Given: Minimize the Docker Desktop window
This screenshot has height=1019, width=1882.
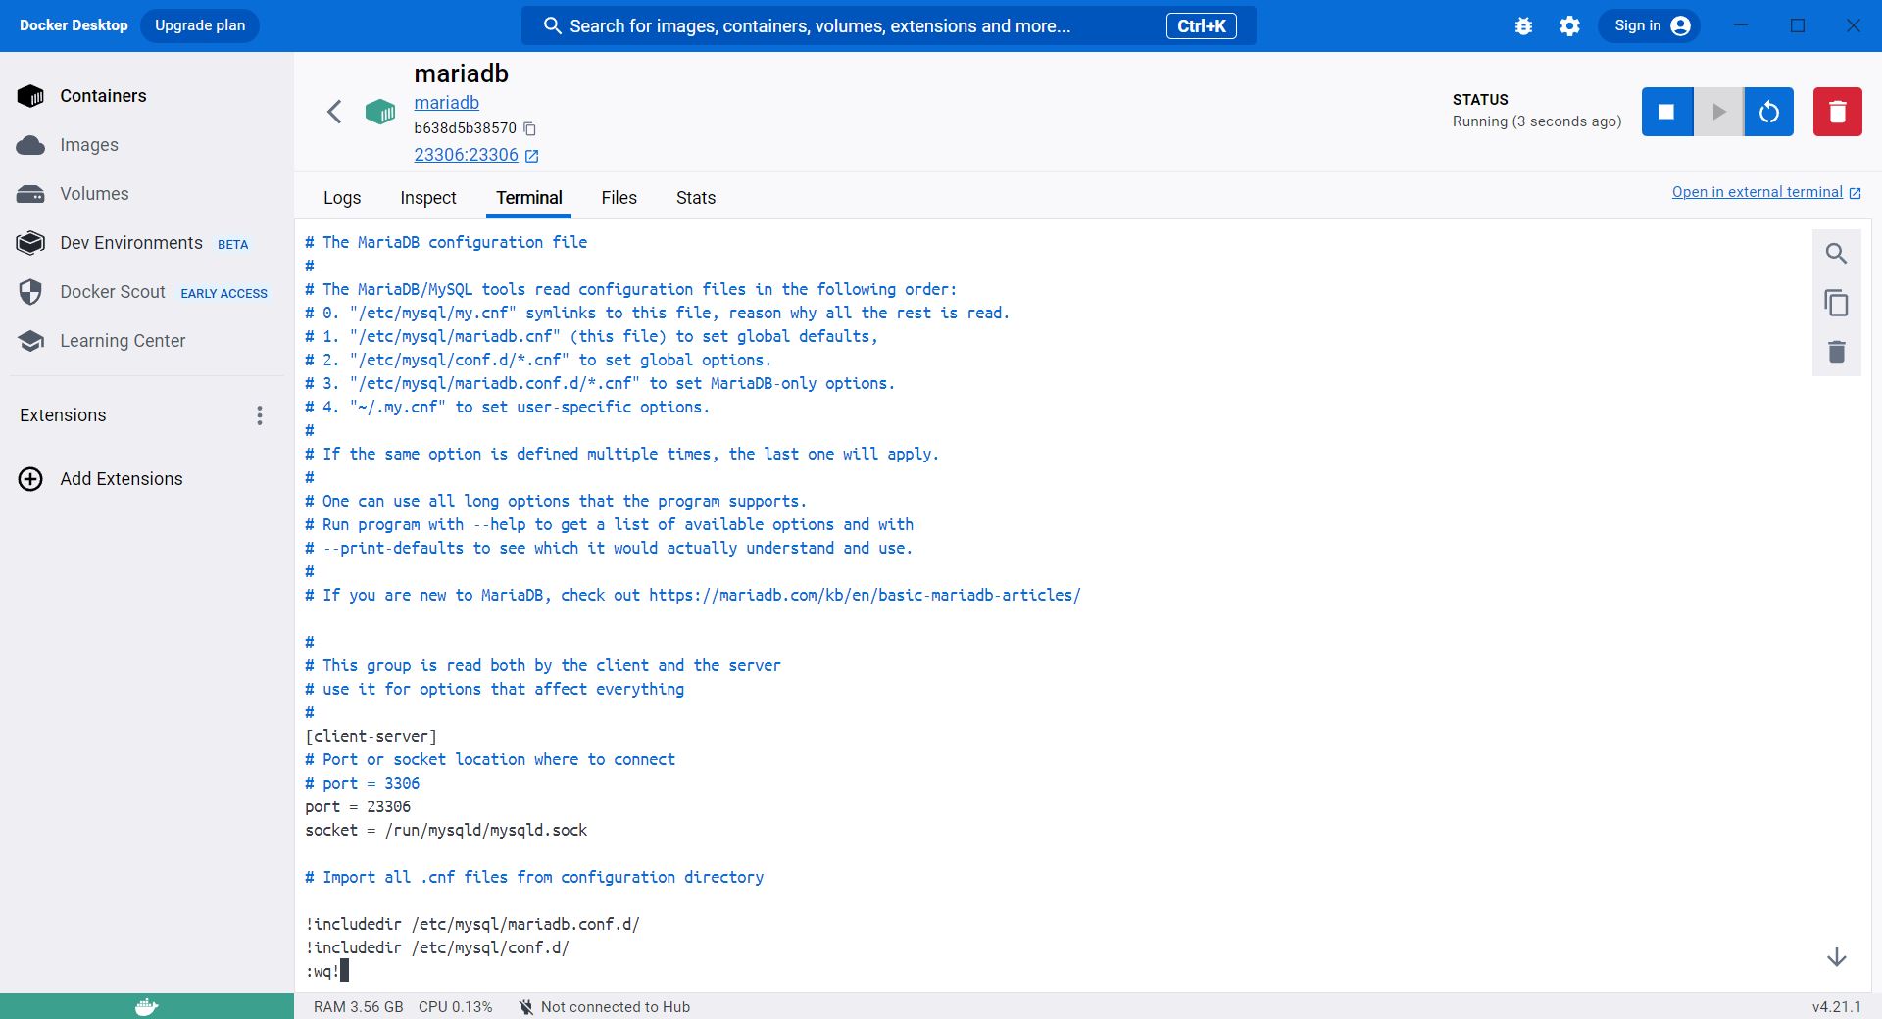Looking at the screenshot, I should [x=1741, y=25].
